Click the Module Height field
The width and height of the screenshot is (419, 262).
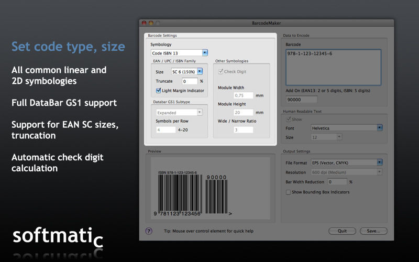coord(244,113)
